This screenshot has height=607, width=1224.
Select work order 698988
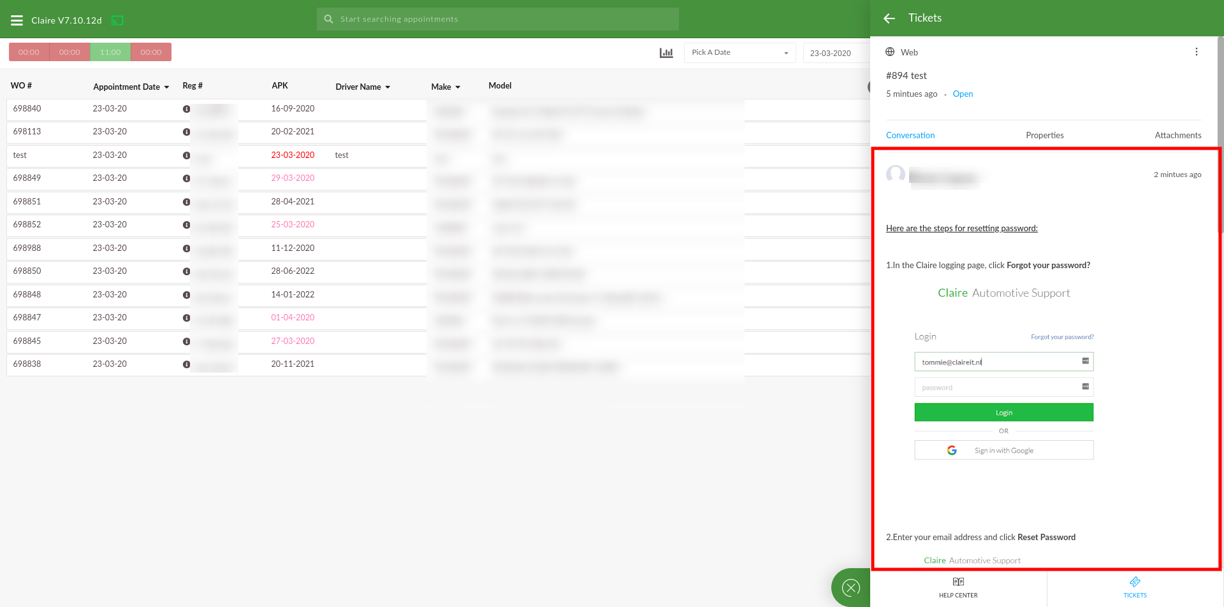tap(27, 248)
